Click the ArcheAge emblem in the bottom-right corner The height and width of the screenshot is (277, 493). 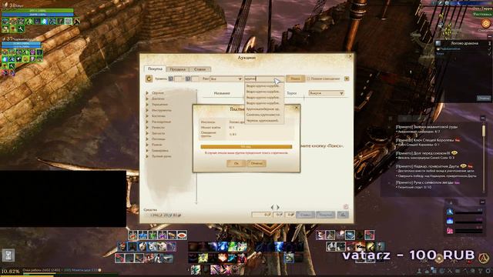[485, 259]
